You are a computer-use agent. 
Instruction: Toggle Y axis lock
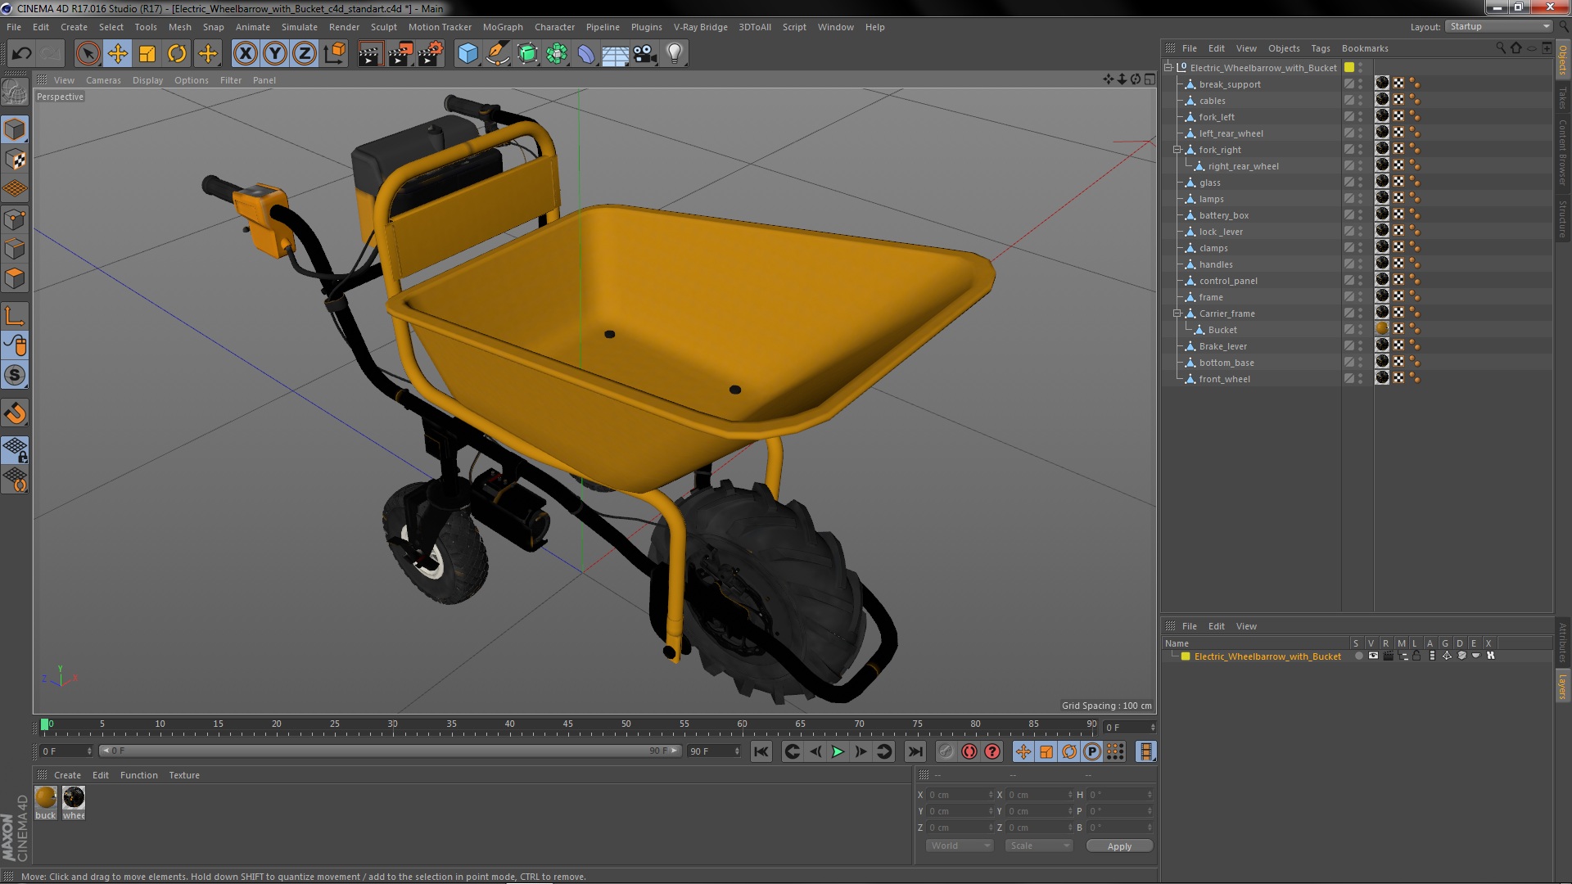click(x=275, y=54)
